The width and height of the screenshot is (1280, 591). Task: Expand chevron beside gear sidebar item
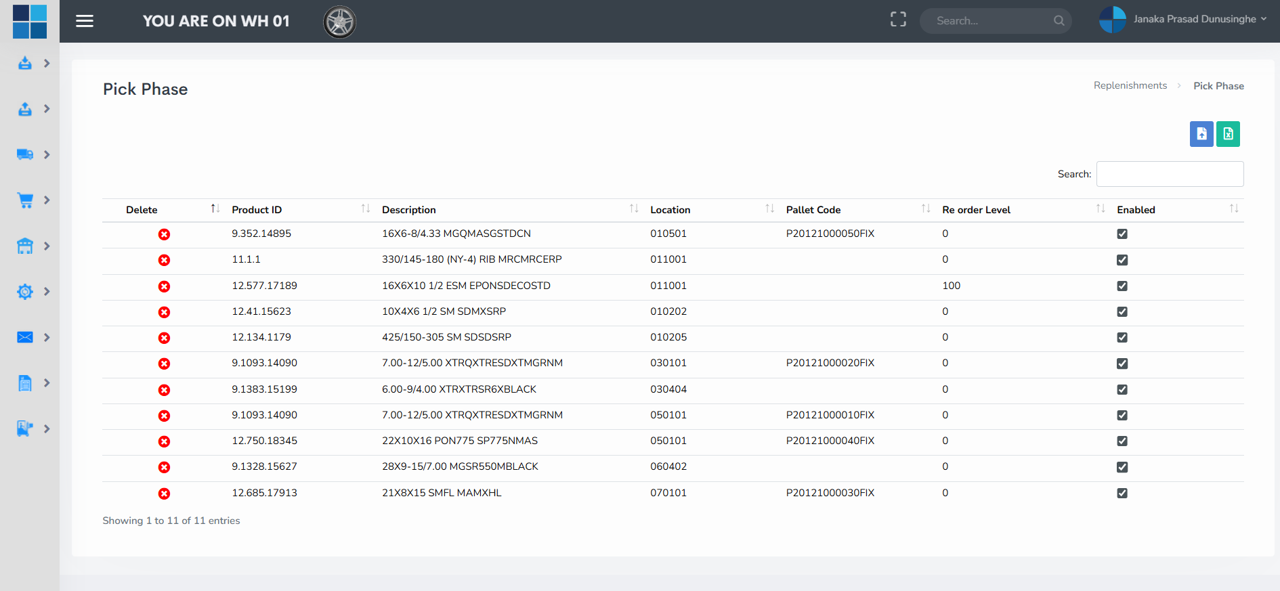point(47,291)
